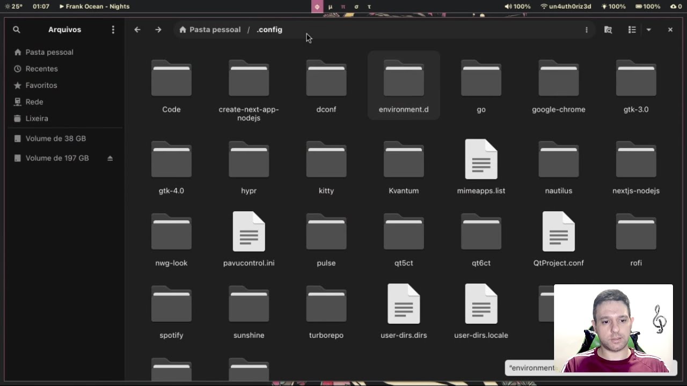
Task: Select the qt5ct folder
Action: click(404, 240)
